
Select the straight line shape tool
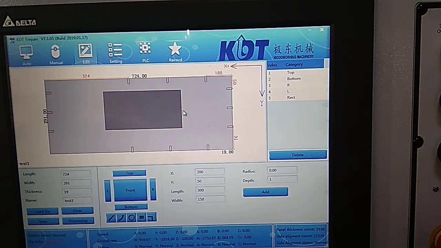click(111, 218)
